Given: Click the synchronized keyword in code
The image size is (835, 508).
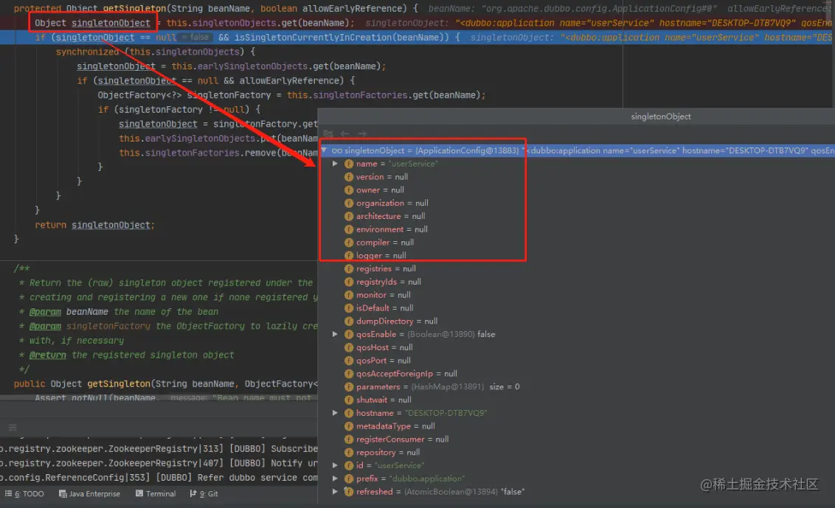Looking at the screenshot, I should [x=87, y=52].
